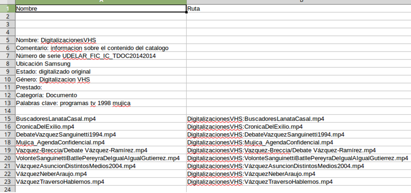The height and width of the screenshot is (193, 411).
Task: Click Género: Digitalizacion VHS cell
Action: point(101,79)
